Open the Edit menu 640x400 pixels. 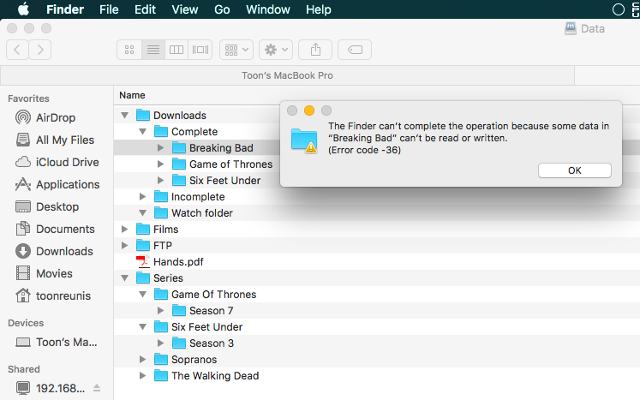[145, 9]
